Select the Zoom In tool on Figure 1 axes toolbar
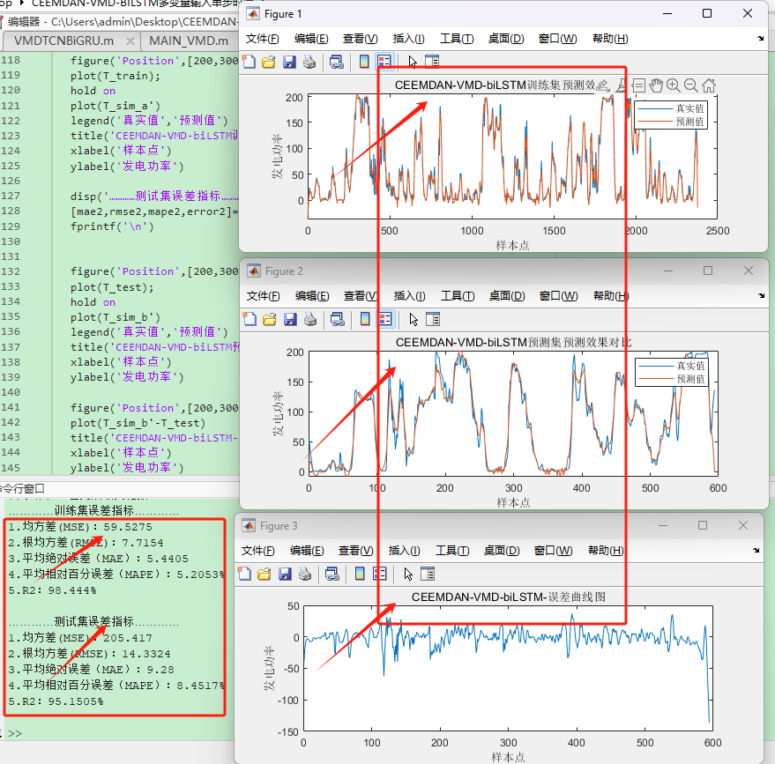775x764 pixels. point(673,85)
